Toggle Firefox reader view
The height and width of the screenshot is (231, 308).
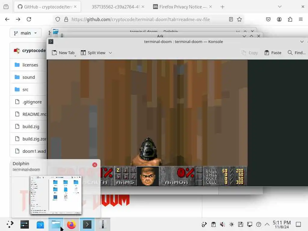tap(231, 19)
